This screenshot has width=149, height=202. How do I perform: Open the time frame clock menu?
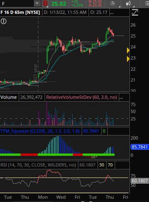coord(113,3)
